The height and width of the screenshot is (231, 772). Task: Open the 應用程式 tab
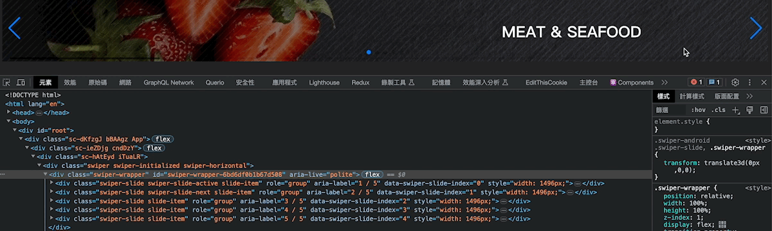click(x=284, y=83)
